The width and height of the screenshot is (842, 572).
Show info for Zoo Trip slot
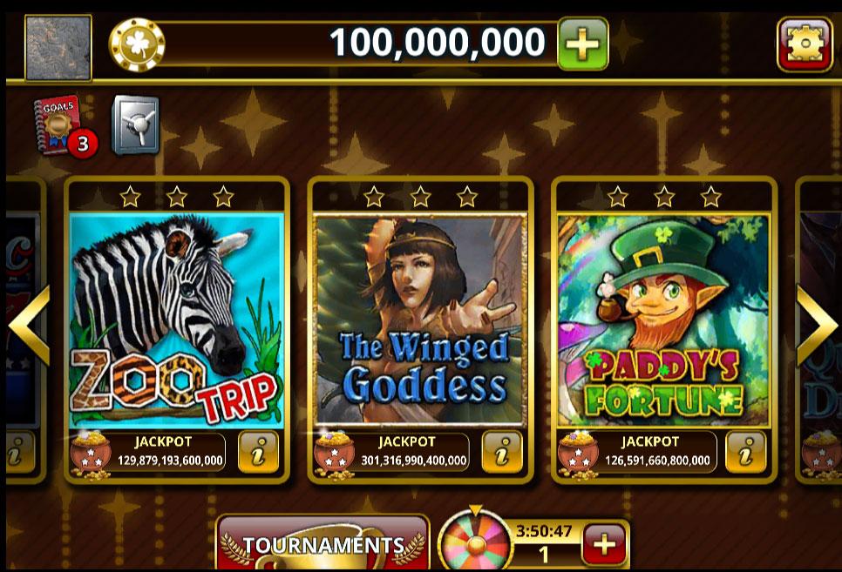pos(258,453)
